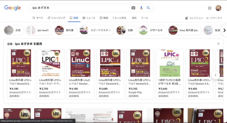Click the ¥3,762 price

(133, 89)
